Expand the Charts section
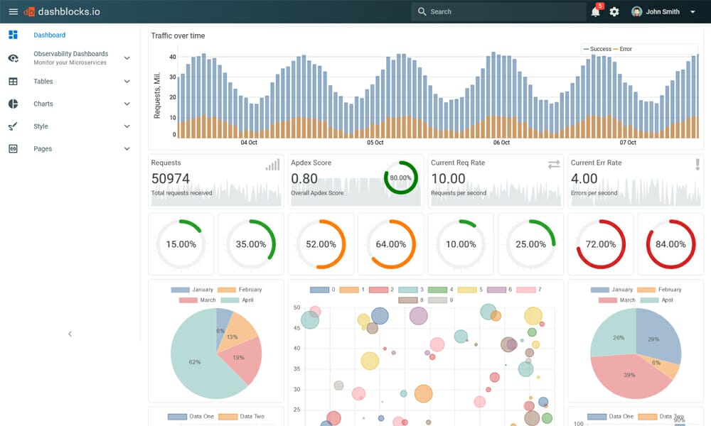The height and width of the screenshot is (426, 711). pyautogui.click(x=127, y=104)
